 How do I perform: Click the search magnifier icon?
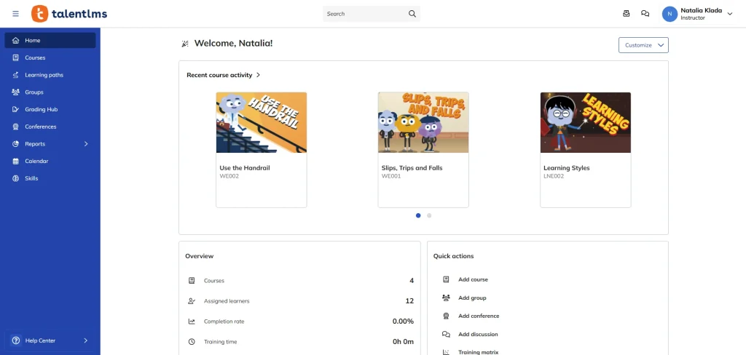pos(412,14)
